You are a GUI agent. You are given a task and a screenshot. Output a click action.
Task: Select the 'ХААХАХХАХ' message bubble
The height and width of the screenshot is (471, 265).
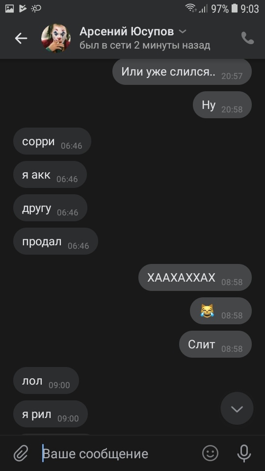click(x=195, y=278)
